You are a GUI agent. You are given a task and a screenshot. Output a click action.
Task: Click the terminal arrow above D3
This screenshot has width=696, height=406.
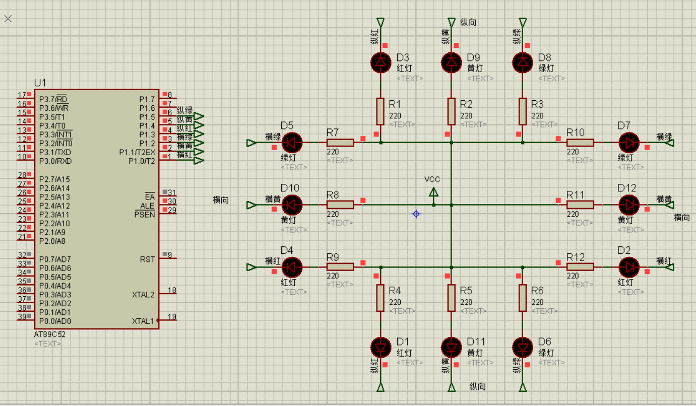pos(381,22)
